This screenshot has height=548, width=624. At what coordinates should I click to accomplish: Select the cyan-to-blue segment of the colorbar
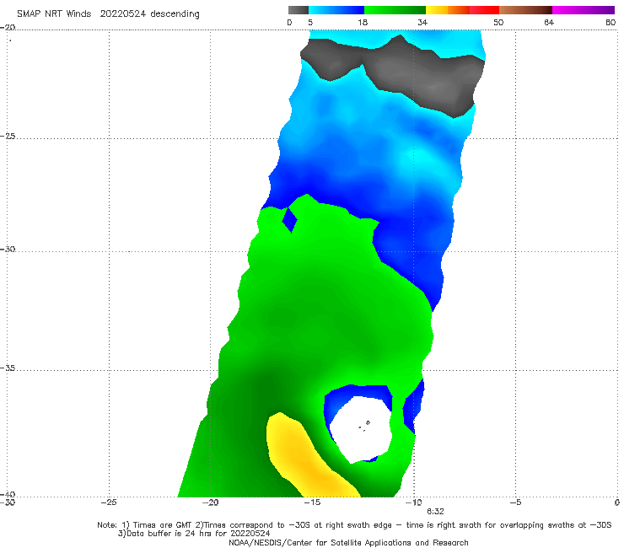[x=336, y=10]
